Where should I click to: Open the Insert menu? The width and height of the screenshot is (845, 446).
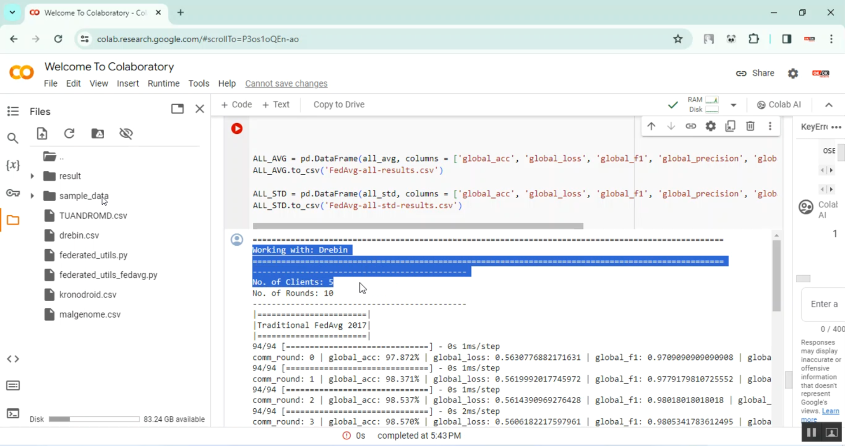click(128, 83)
